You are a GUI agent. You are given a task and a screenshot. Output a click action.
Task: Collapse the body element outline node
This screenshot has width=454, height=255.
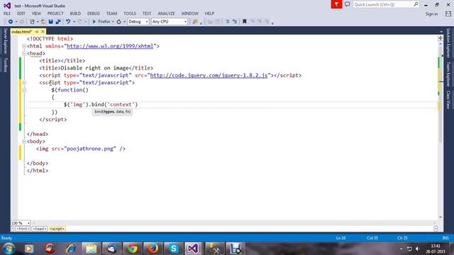(x=24, y=142)
